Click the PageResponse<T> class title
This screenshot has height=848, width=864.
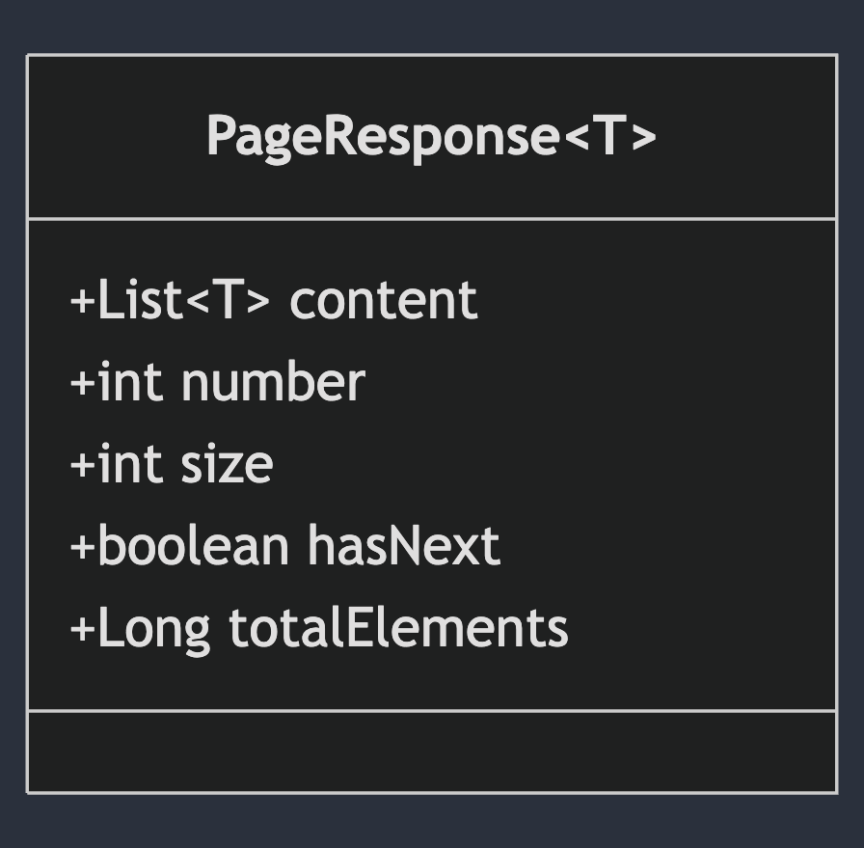pos(431,136)
